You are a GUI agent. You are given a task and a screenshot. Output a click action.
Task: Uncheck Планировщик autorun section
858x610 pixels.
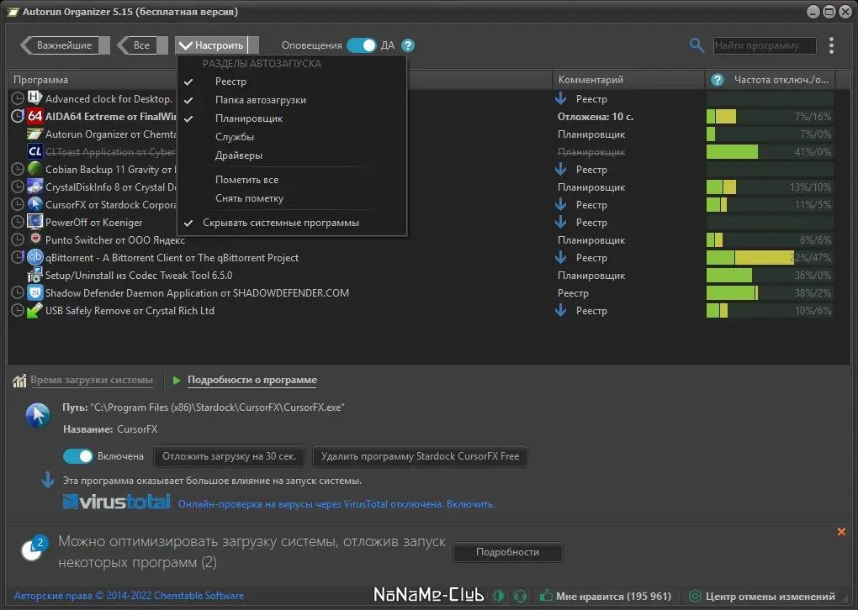(x=292, y=118)
